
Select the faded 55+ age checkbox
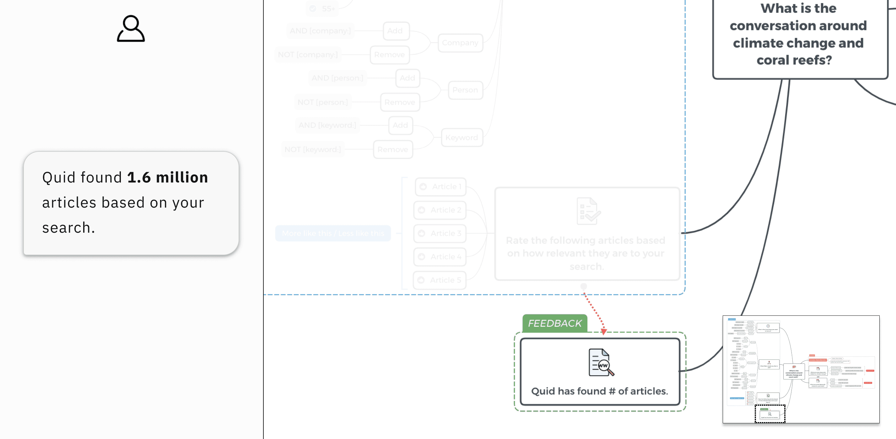point(313,9)
